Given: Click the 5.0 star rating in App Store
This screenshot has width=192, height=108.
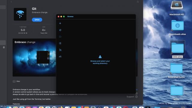Looking at the screenshot, I should tap(23, 30).
